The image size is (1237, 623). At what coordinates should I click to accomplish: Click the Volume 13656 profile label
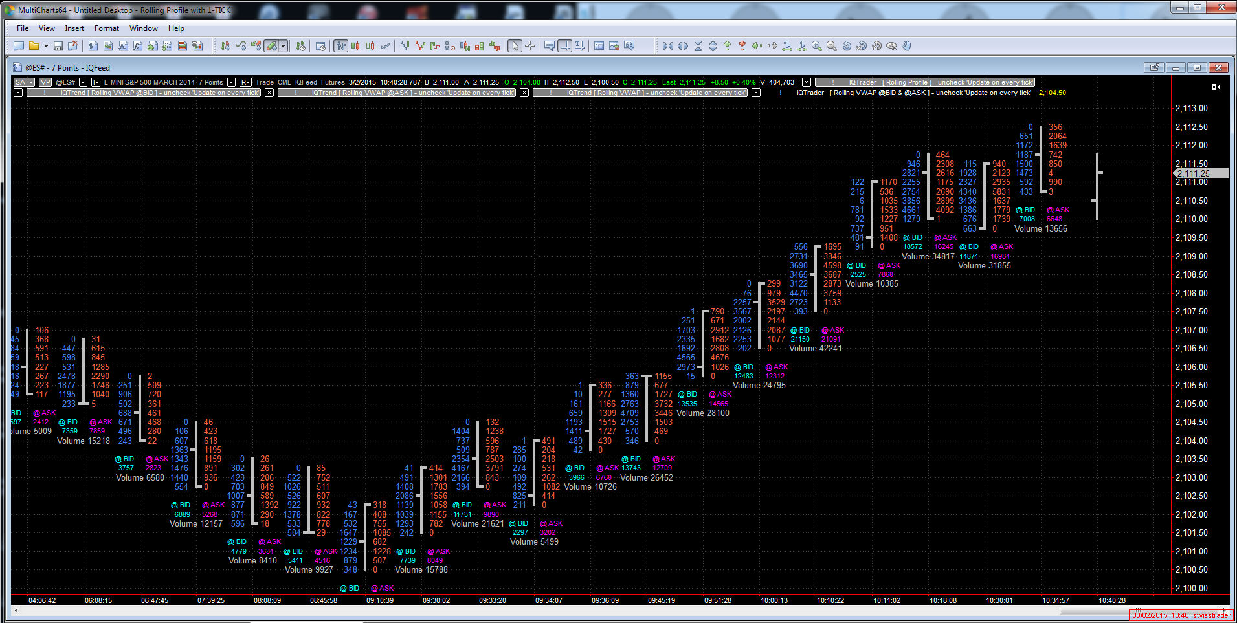click(1041, 228)
